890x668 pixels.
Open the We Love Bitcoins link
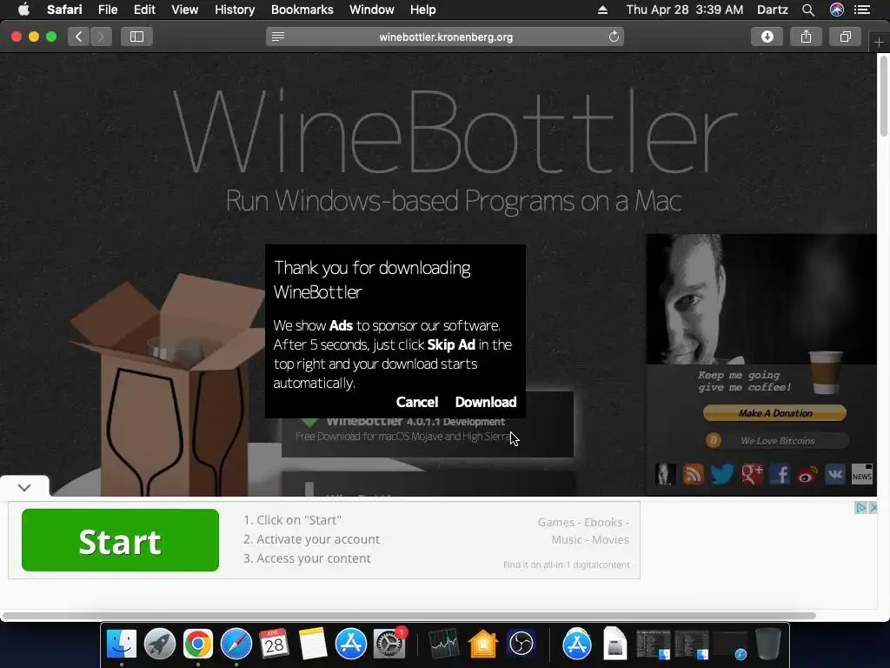click(x=777, y=441)
